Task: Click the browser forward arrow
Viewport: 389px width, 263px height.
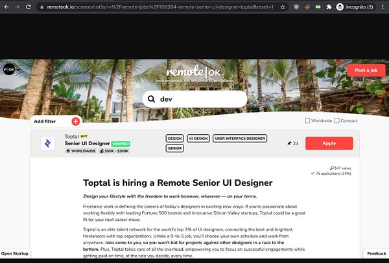Action: pos(18,7)
